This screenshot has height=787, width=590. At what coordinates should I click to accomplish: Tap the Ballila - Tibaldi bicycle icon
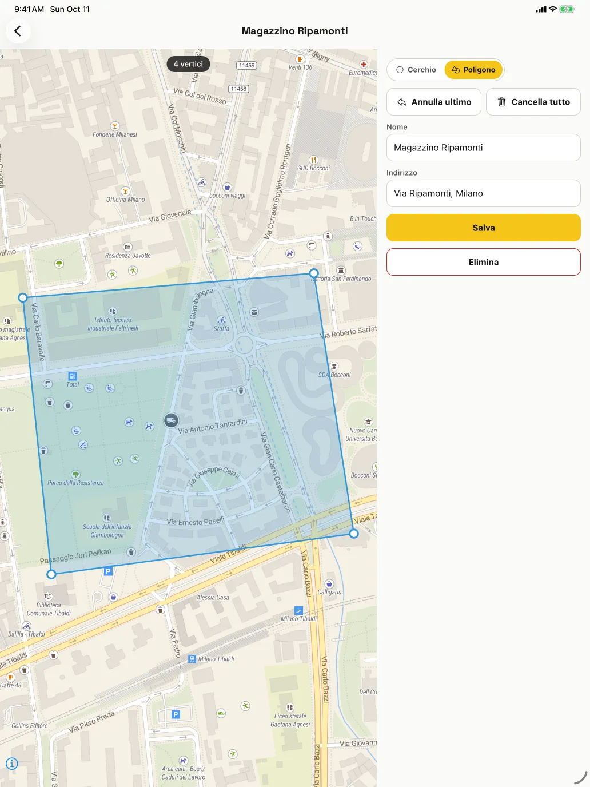pyautogui.click(x=27, y=626)
